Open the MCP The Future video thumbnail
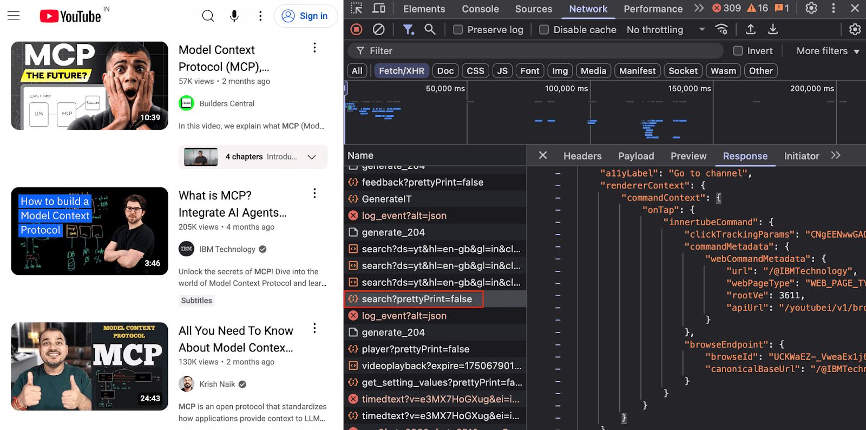The width and height of the screenshot is (866, 430). 89,86
